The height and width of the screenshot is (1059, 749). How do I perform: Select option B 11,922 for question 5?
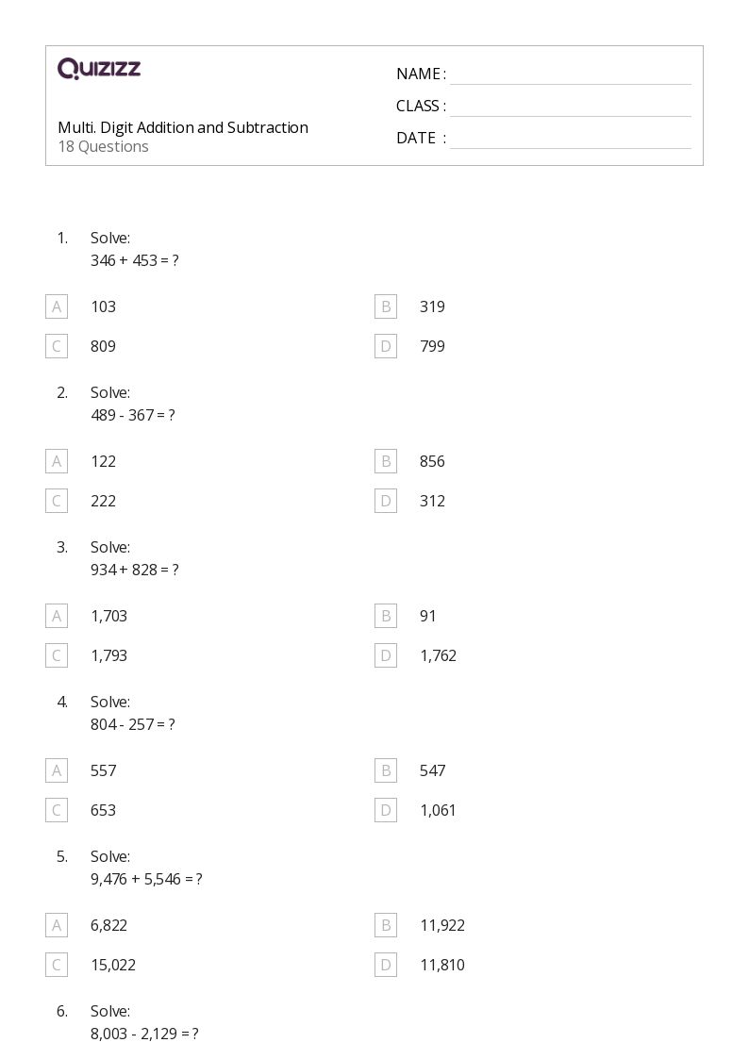[385, 925]
